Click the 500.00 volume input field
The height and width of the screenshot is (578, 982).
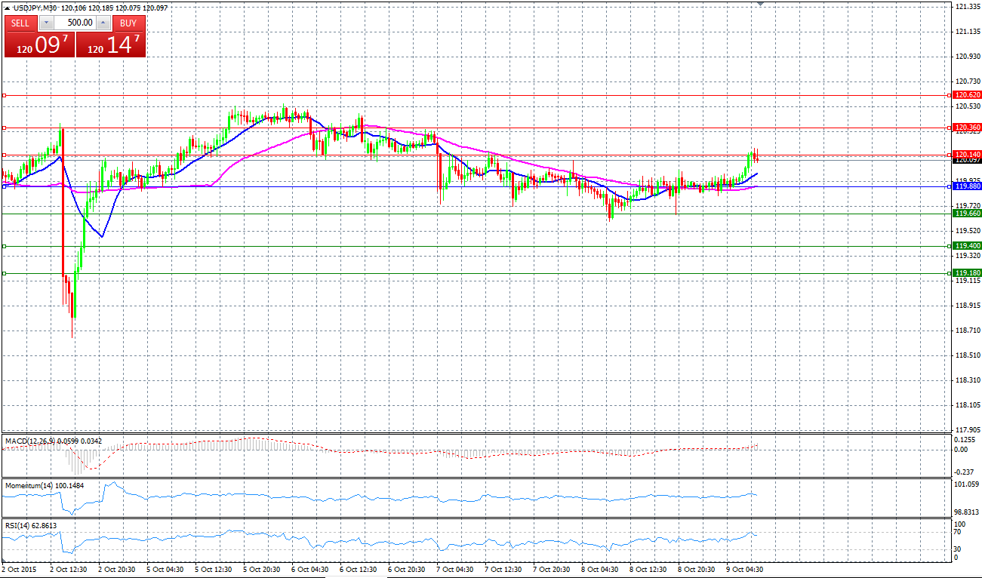click(75, 23)
